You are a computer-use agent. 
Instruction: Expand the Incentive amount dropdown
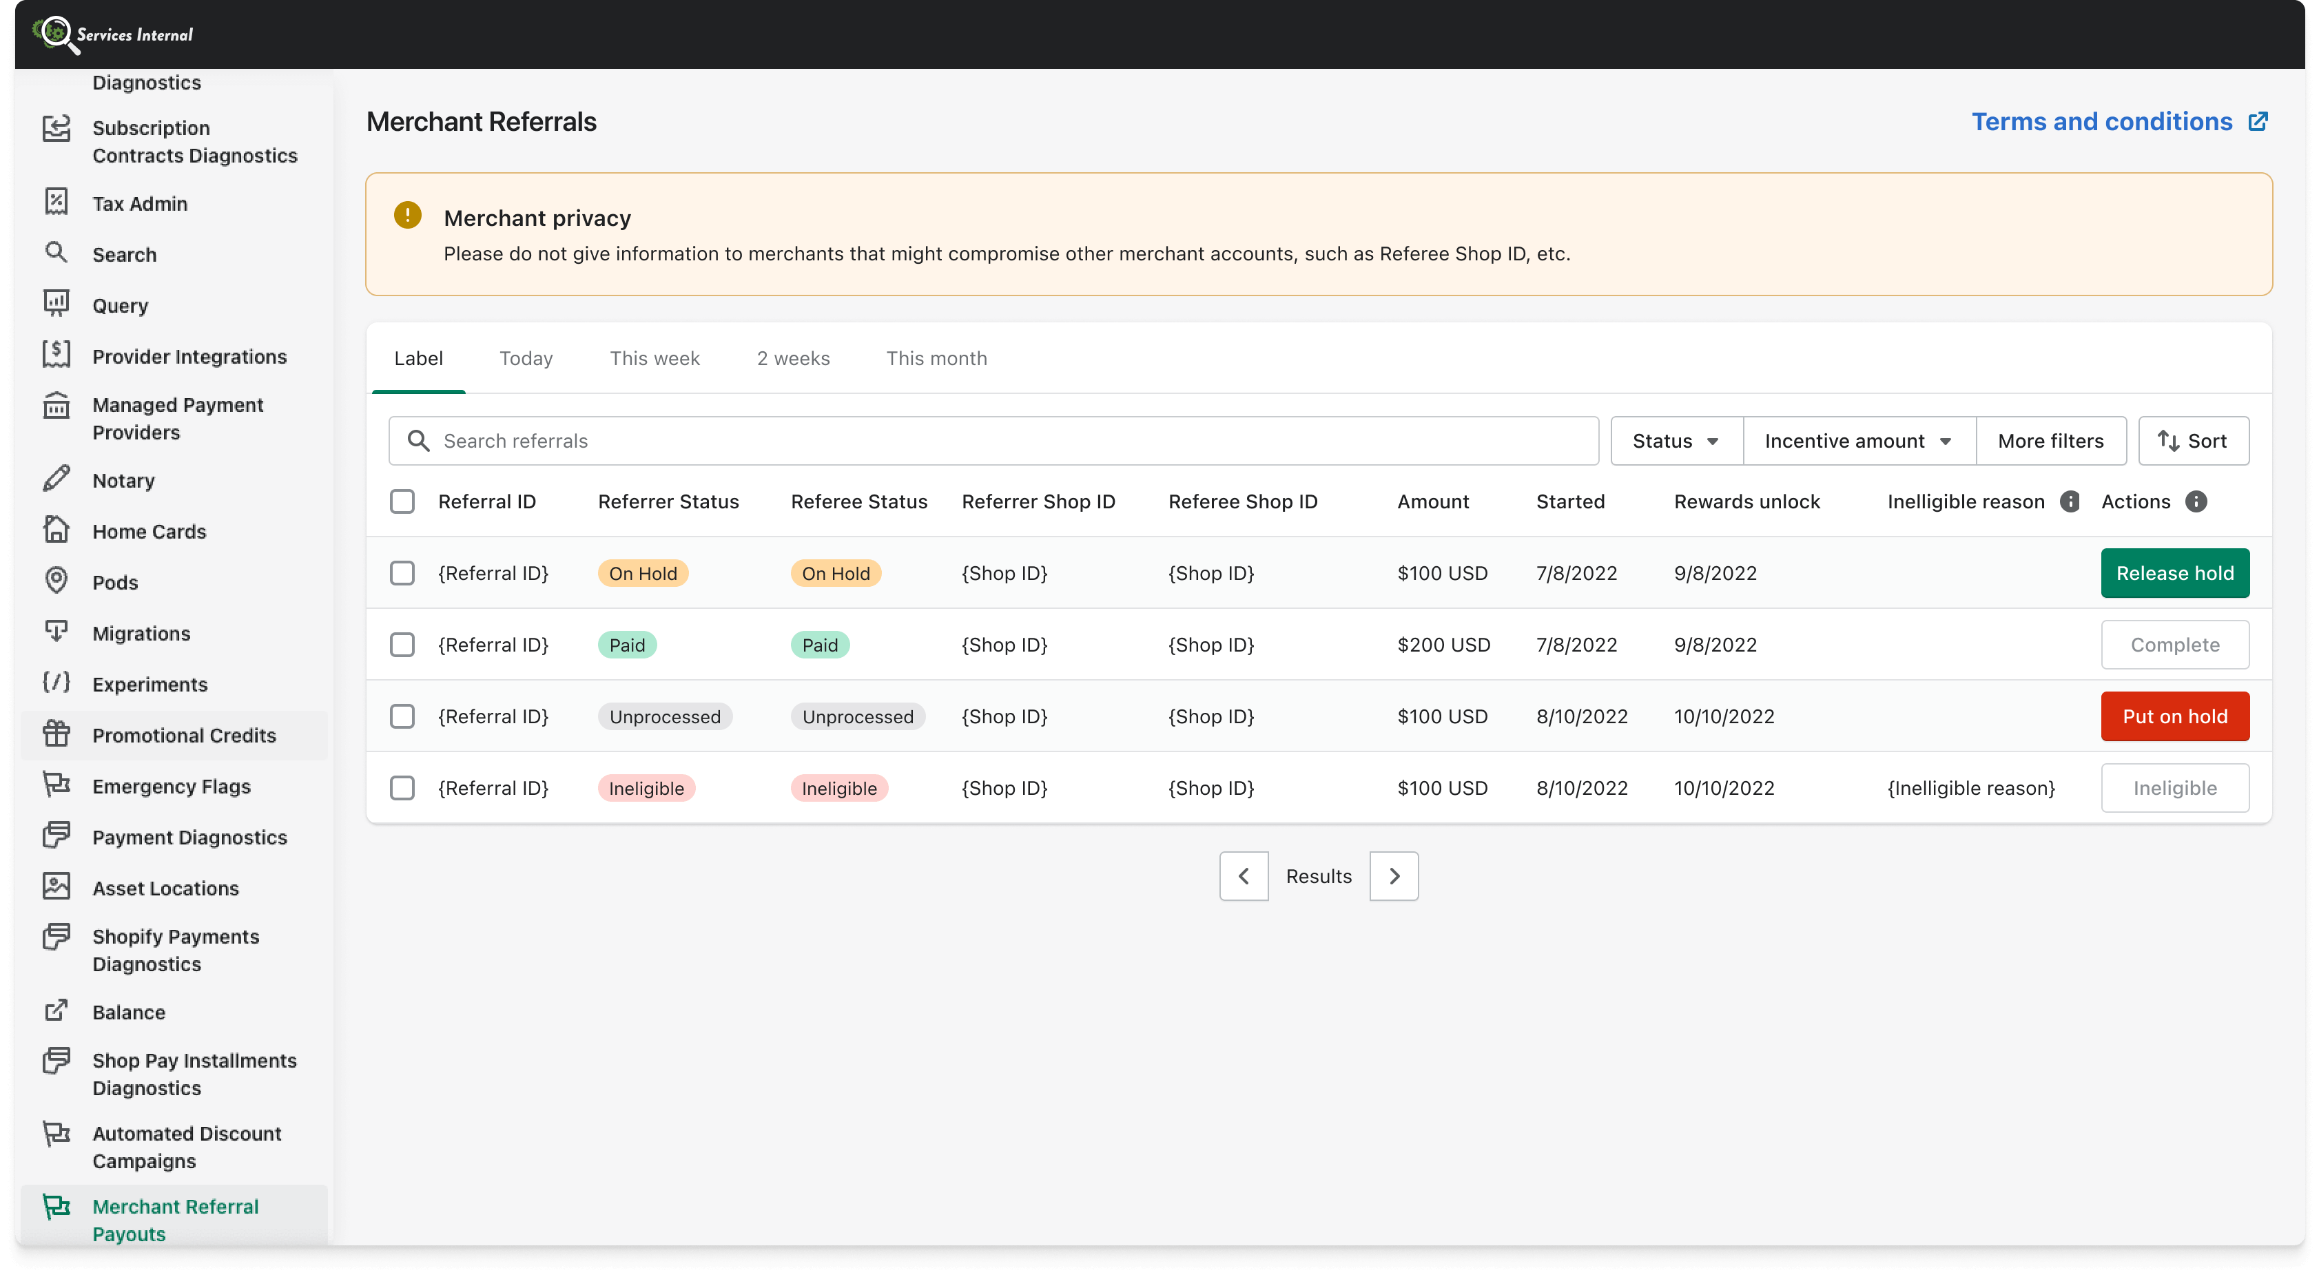(x=1857, y=440)
